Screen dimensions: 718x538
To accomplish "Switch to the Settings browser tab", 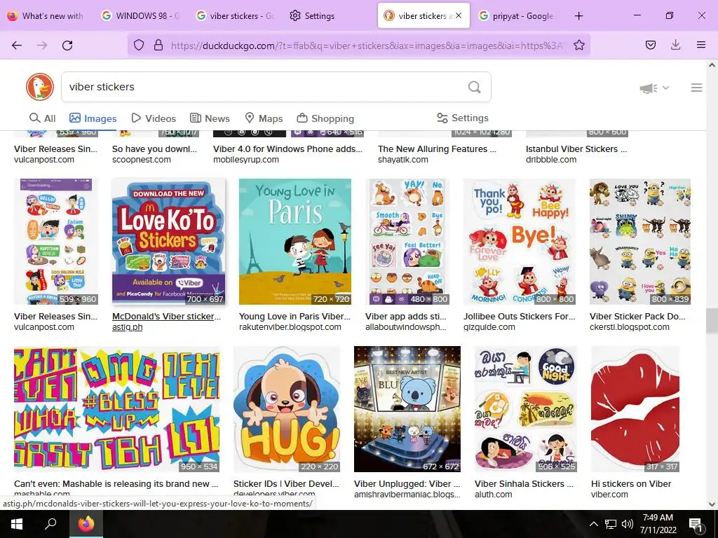I will pos(312,15).
